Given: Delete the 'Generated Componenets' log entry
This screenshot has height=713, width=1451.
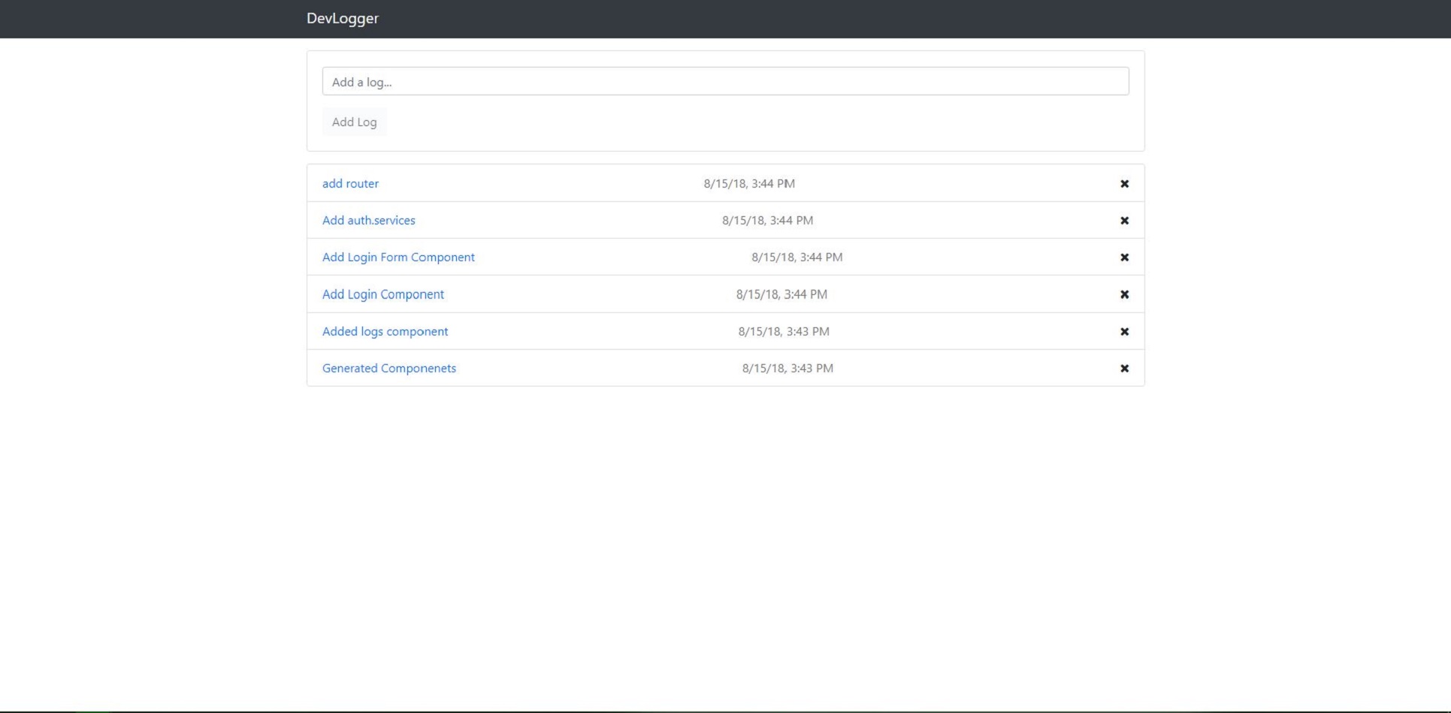Looking at the screenshot, I should [x=1124, y=369].
